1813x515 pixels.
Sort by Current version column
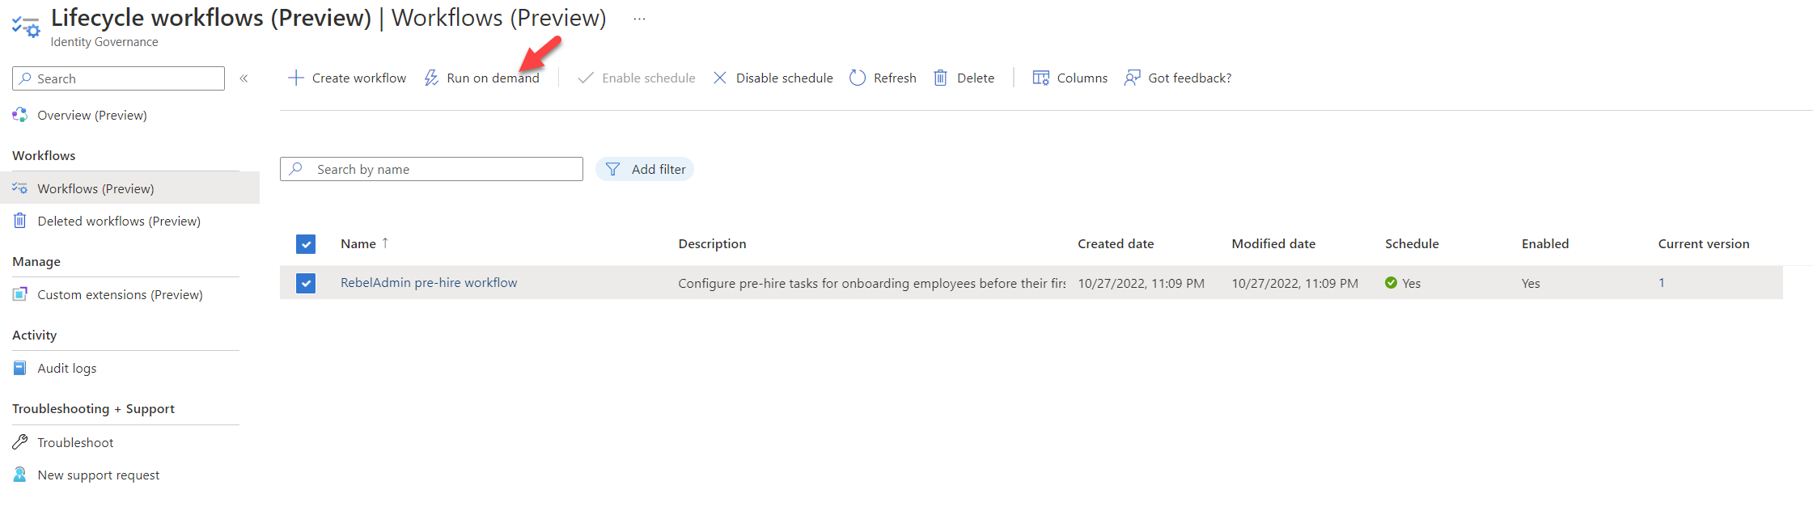(x=1704, y=243)
